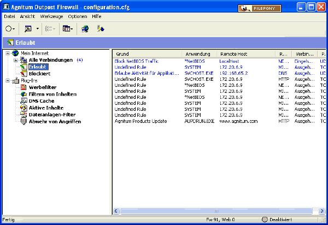The width and height of the screenshot is (328, 225).
Task: Click the Alle Verbindungen computers icon
Action: point(24,60)
